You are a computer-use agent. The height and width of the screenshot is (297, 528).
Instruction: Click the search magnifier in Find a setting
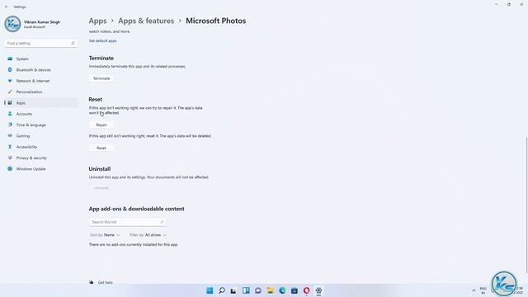coord(73,44)
